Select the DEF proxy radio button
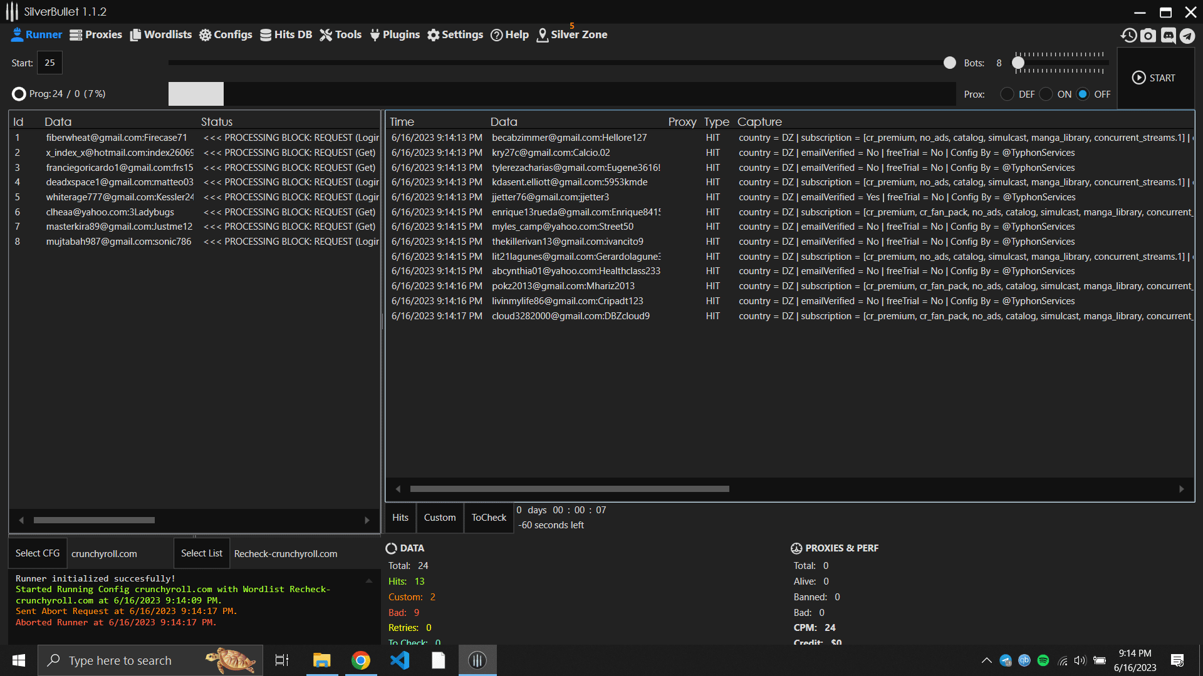This screenshot has height=676, width=1203. click(x=1007, y=95)
